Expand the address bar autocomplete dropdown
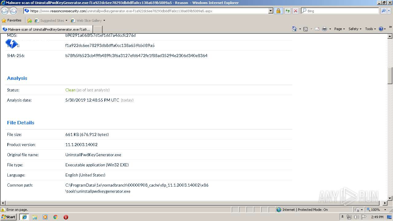 click(270, 11)
